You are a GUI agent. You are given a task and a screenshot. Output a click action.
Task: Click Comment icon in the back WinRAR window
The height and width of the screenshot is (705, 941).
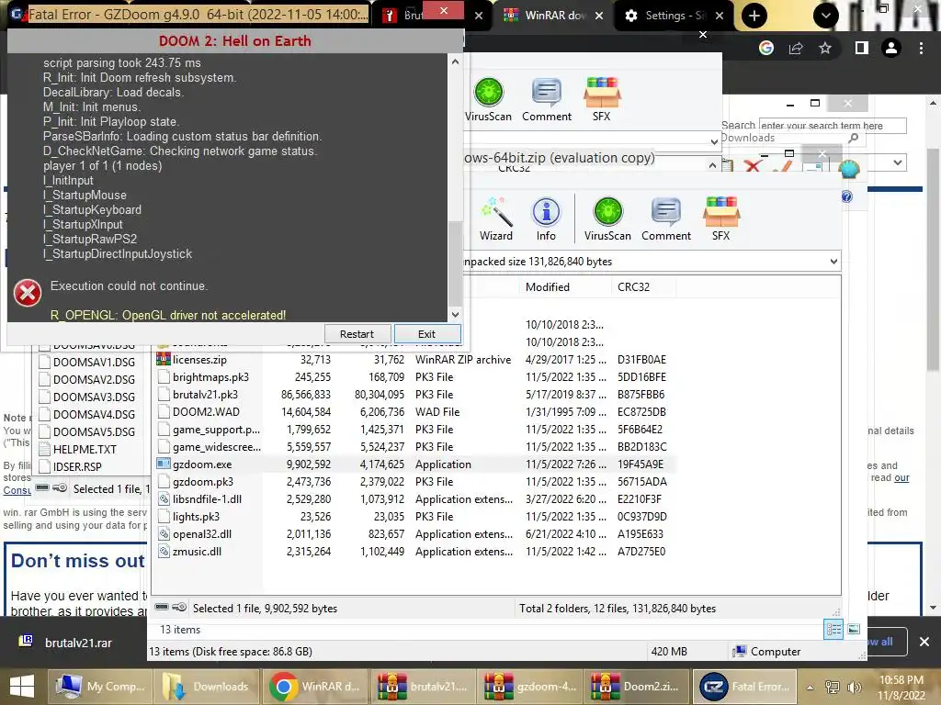pyautogui.click(x=547, y=99)
